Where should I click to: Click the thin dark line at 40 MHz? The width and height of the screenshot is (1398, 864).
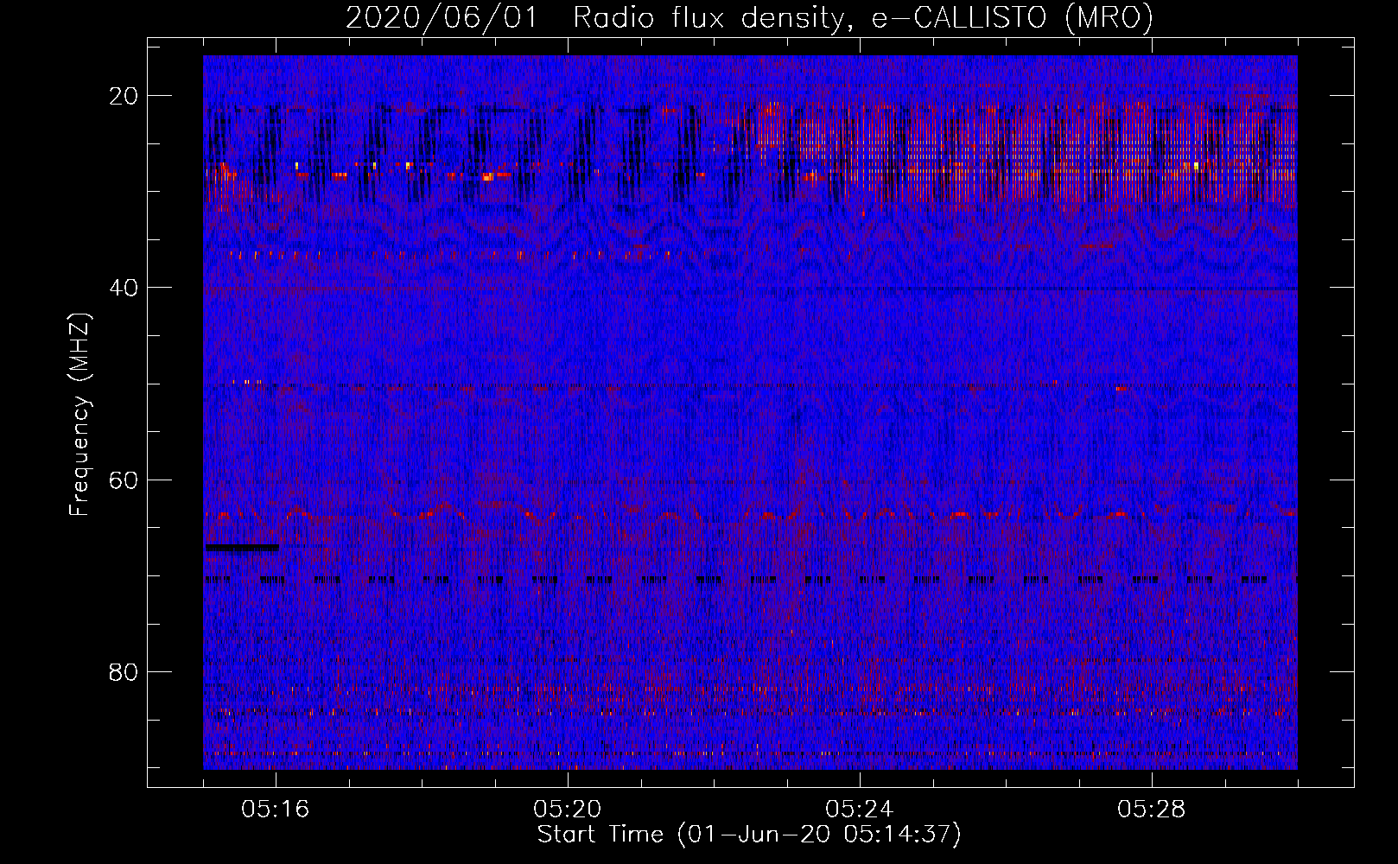click(x=1037, y=288)
